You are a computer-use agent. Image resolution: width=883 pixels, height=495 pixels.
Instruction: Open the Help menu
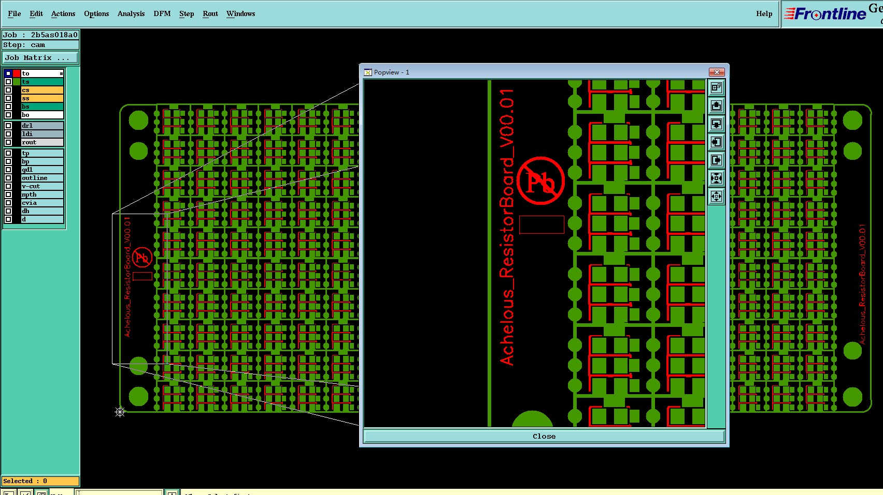tap(764, 13)
